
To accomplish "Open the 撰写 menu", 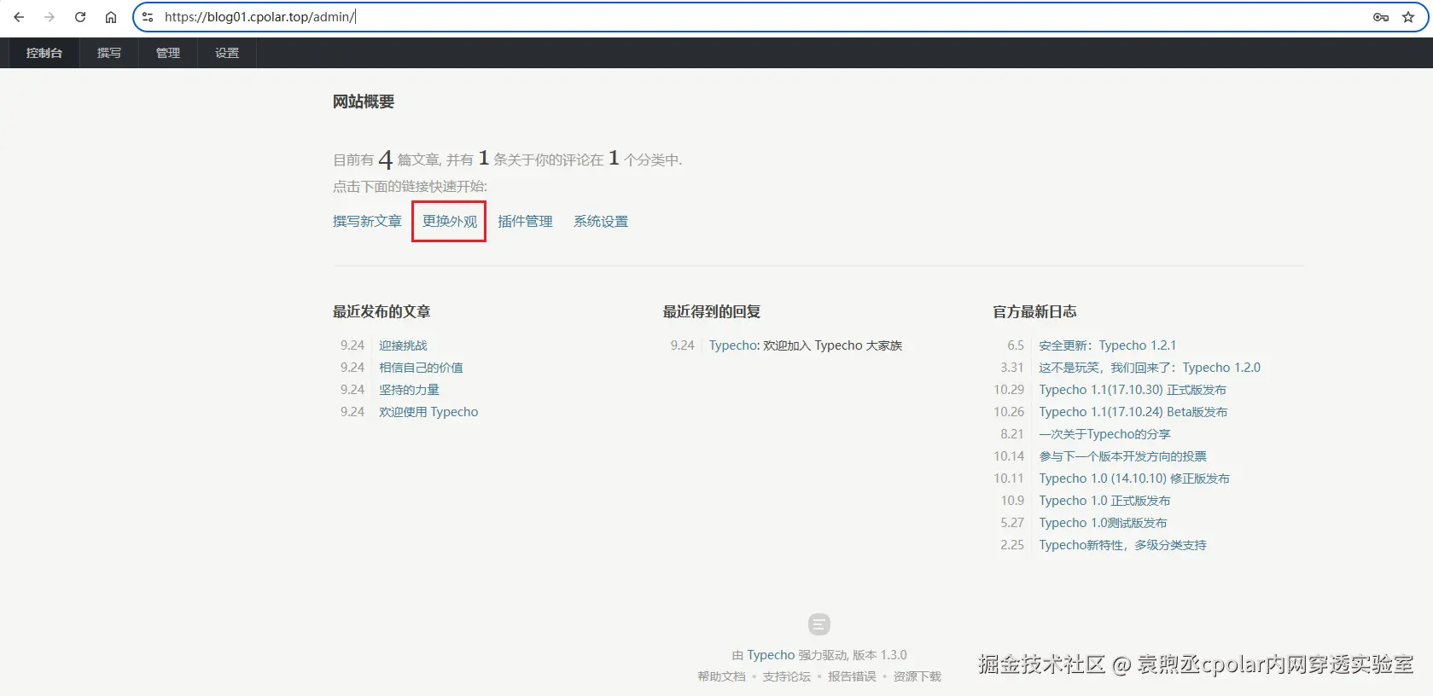I will pyautogui.click(x=109, y=53).
